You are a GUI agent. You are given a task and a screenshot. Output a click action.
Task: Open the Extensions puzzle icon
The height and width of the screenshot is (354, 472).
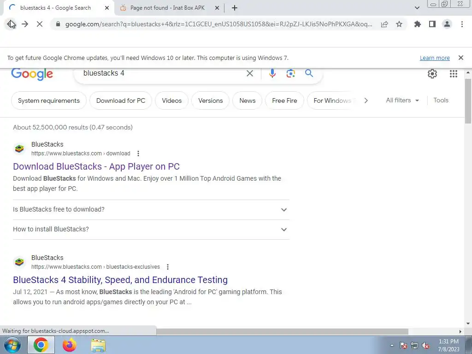418,24
